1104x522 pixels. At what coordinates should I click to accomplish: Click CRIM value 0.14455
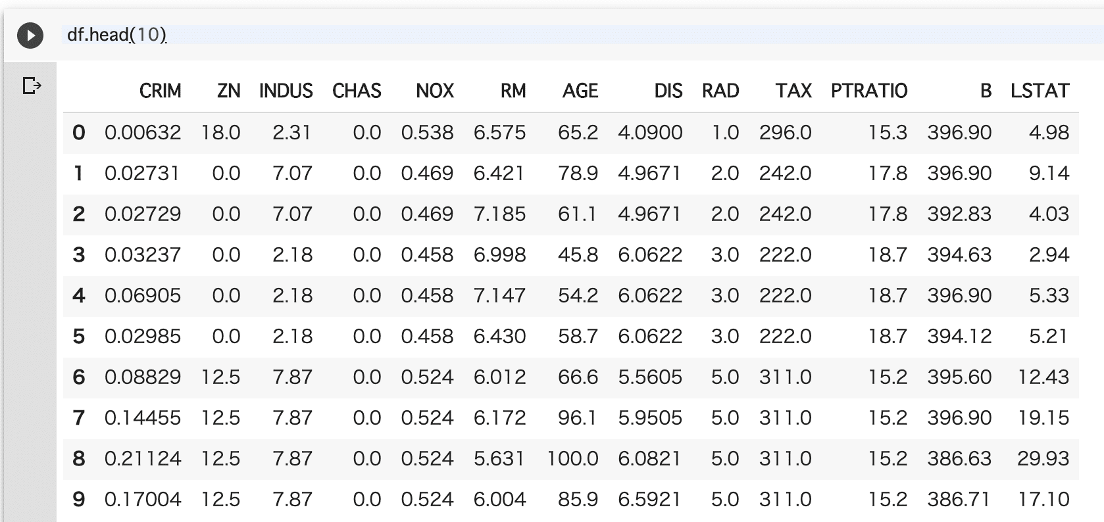click(143, 418)
